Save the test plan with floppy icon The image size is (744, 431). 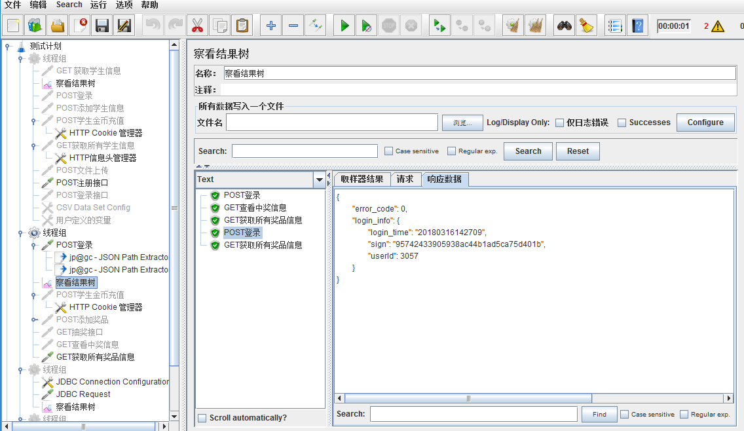[x=102, y=26]
